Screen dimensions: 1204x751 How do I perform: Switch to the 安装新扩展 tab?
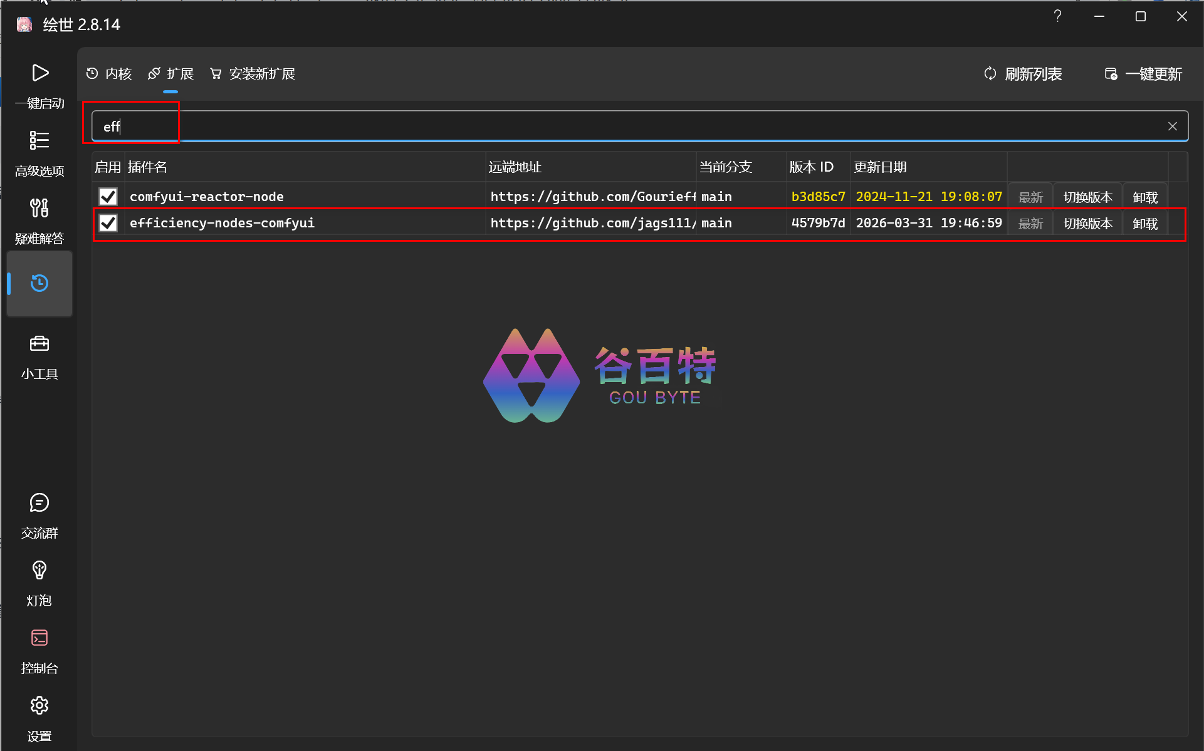click(x=253, y=74)
